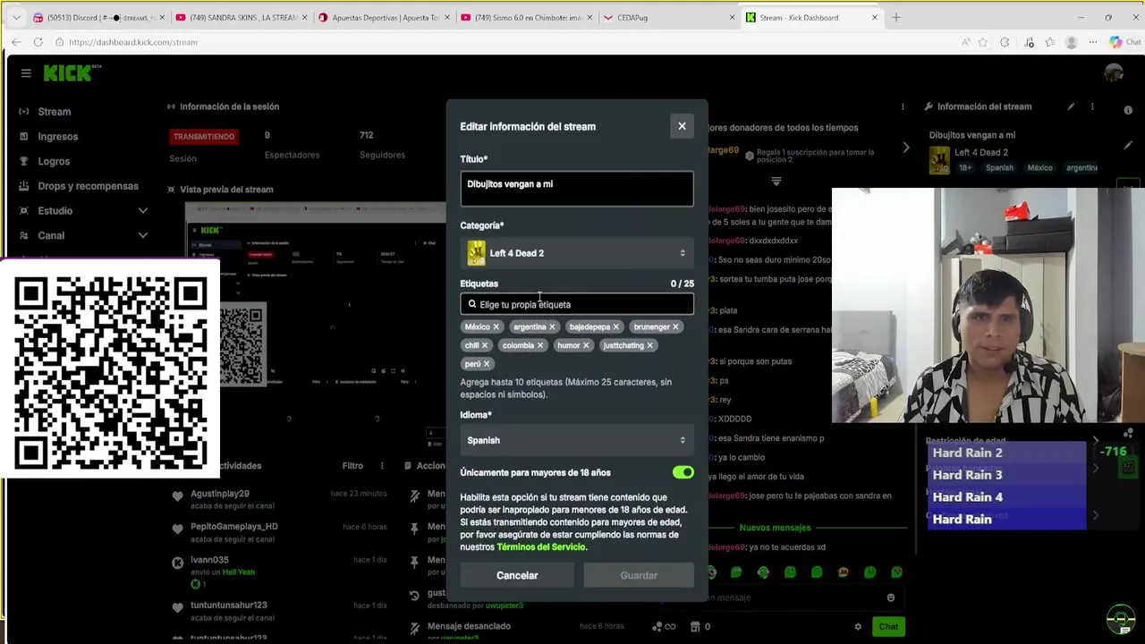Switch to the Sismo 6.0 en Chimbote tab
1145x644 pixels.
[x=526, y=17]
